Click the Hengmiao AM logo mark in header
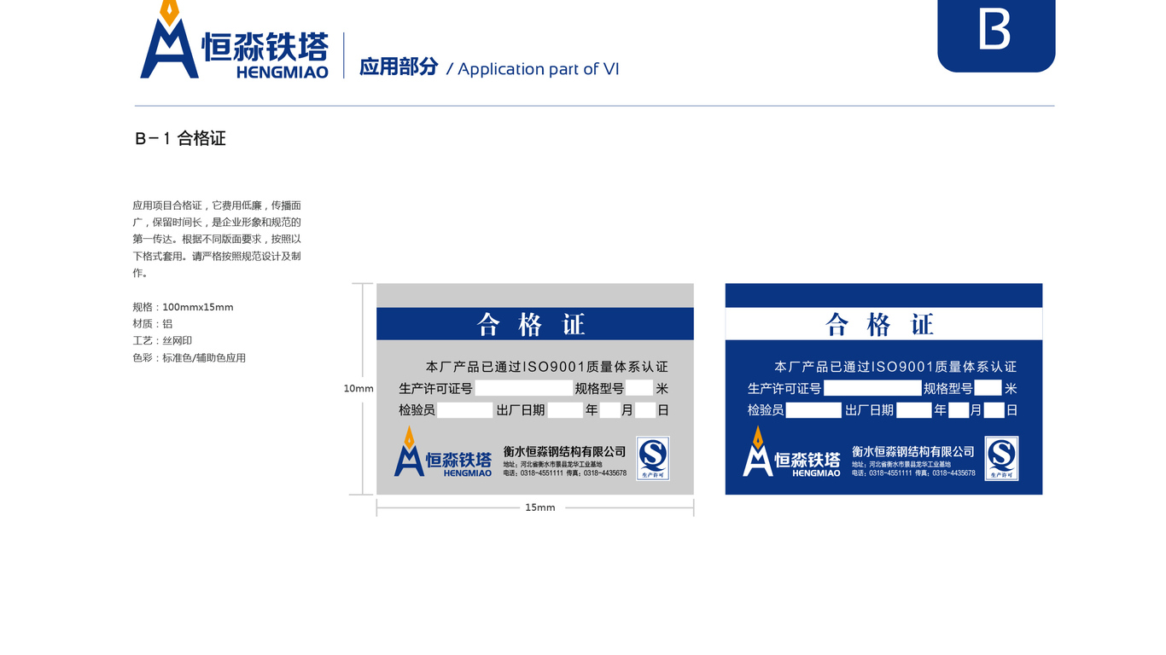Screen dimensions: 1166x655 coord(169,39)
